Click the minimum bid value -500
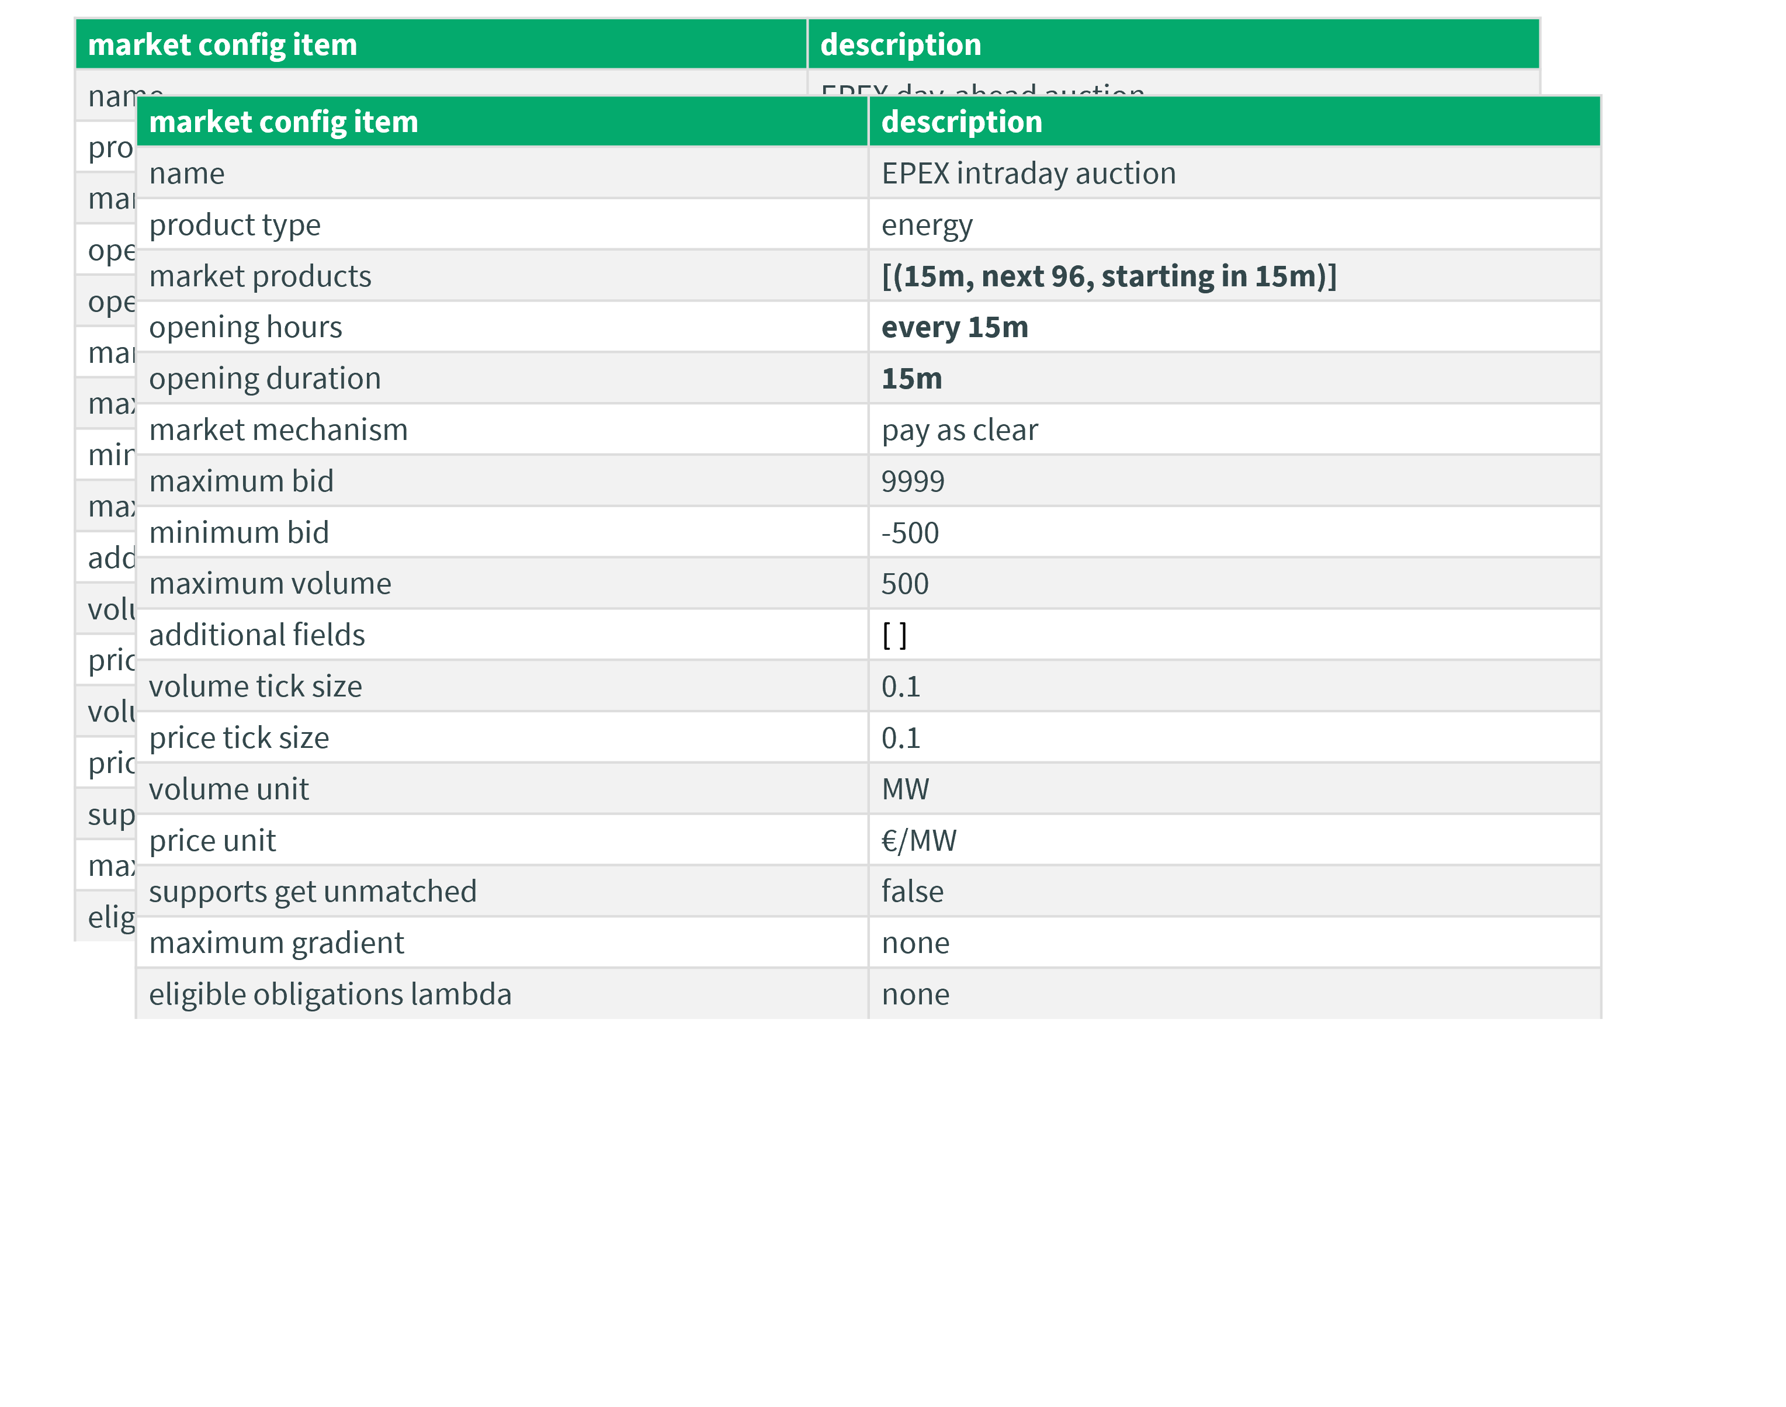This screenshot has height=1407, width=1786. point(910,533)
